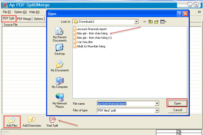Image resolution: width=203 pixels, height=135 pixels.
Task: Close the Open dialog
Action: point(185,13)
